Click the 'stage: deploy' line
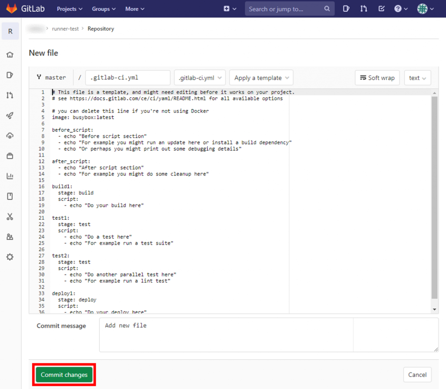This screenshot has height=389, width=446. point(77,300)
